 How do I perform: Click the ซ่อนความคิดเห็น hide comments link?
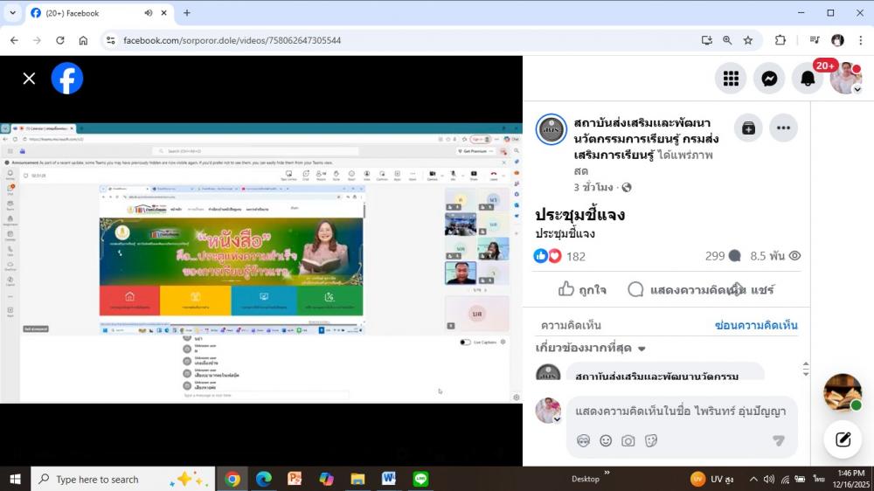click(x=755, y=325)
